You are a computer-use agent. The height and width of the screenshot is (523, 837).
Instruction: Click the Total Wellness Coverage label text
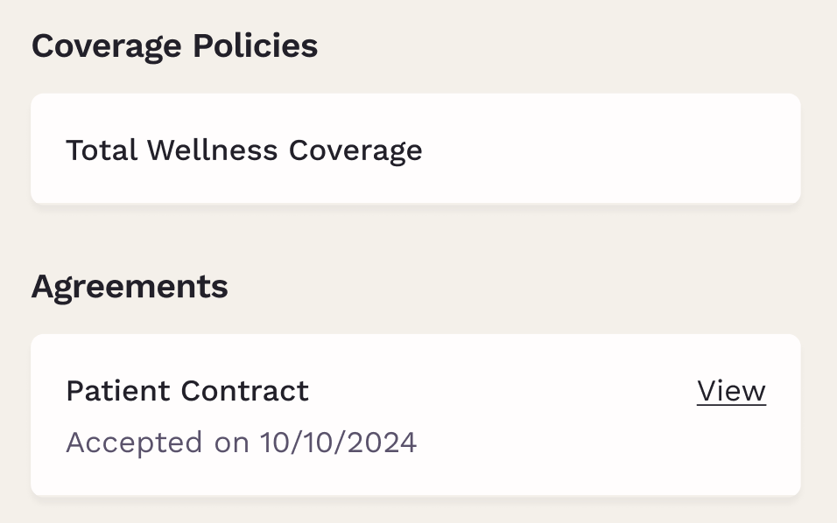(244, 150)
